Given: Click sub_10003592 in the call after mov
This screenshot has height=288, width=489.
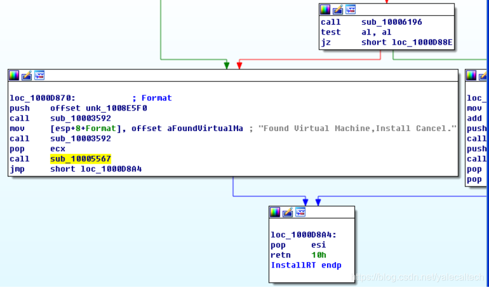Looking at the screenshot, I should tap(81, 139).
